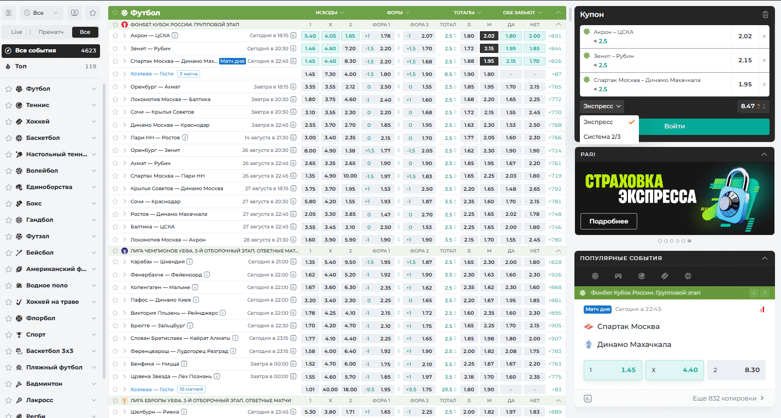Open the filter settings sliders icon
Image resolution: width=781 pixels, height=418 pixels.
click(x=9, y=13)
